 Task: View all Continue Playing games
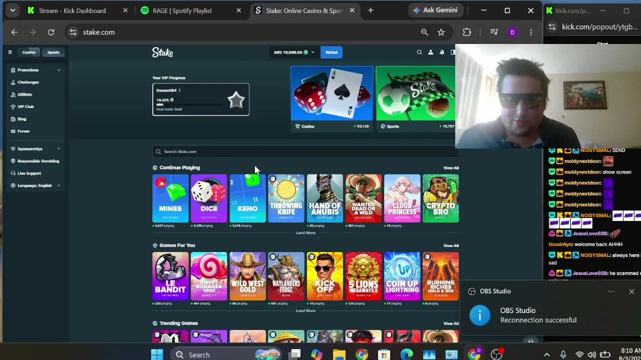tap(451, 168)
